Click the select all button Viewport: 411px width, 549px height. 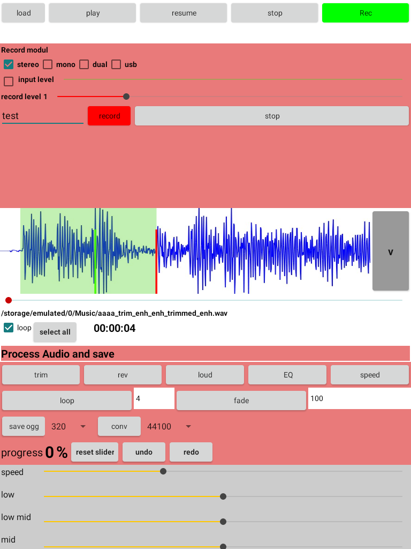click(55, 332)
